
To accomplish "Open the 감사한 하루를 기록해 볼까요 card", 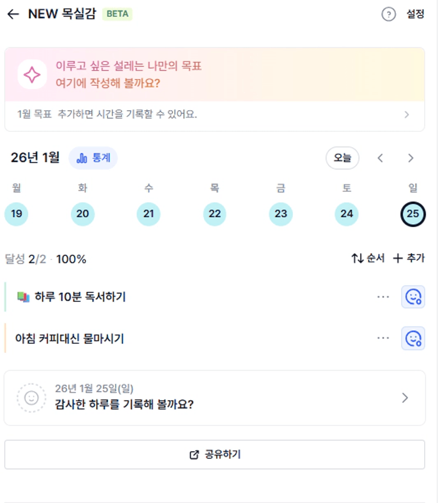I will point(214,398).
